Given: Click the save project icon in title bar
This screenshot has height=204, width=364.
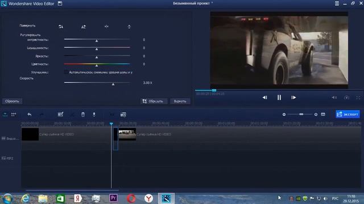Looking at the screenshot, I should (60, 3).
